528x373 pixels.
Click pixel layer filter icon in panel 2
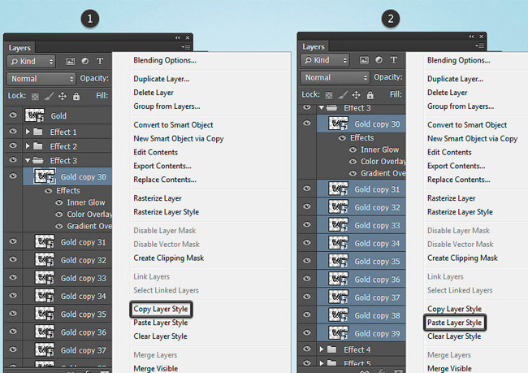tap(364, 60)
